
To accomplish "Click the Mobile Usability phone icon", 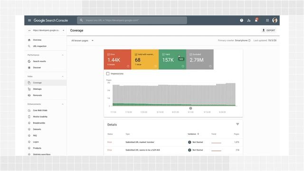I will point(29,117).
